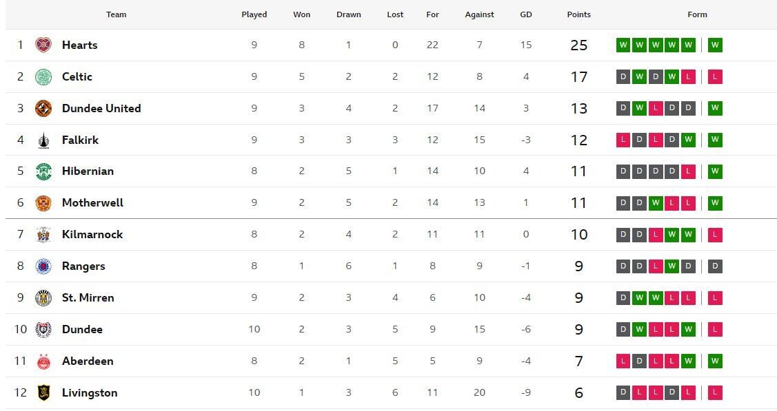This screenshot has width=777, height=411.
Task: Click Aberdeen's most recent win form badge
Action: pyautogui.click(x=715, y=361)
